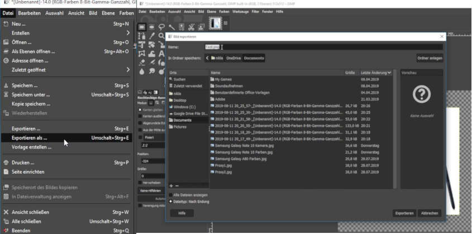Open the Bearbeiten menu in enlarged bar
Viewport: 472px width, 234px height.
click(29, 13)
